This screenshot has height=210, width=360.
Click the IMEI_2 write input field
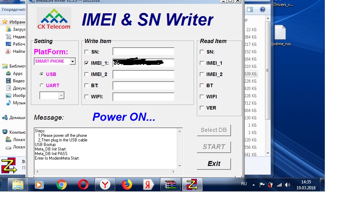tap(143, 74)
